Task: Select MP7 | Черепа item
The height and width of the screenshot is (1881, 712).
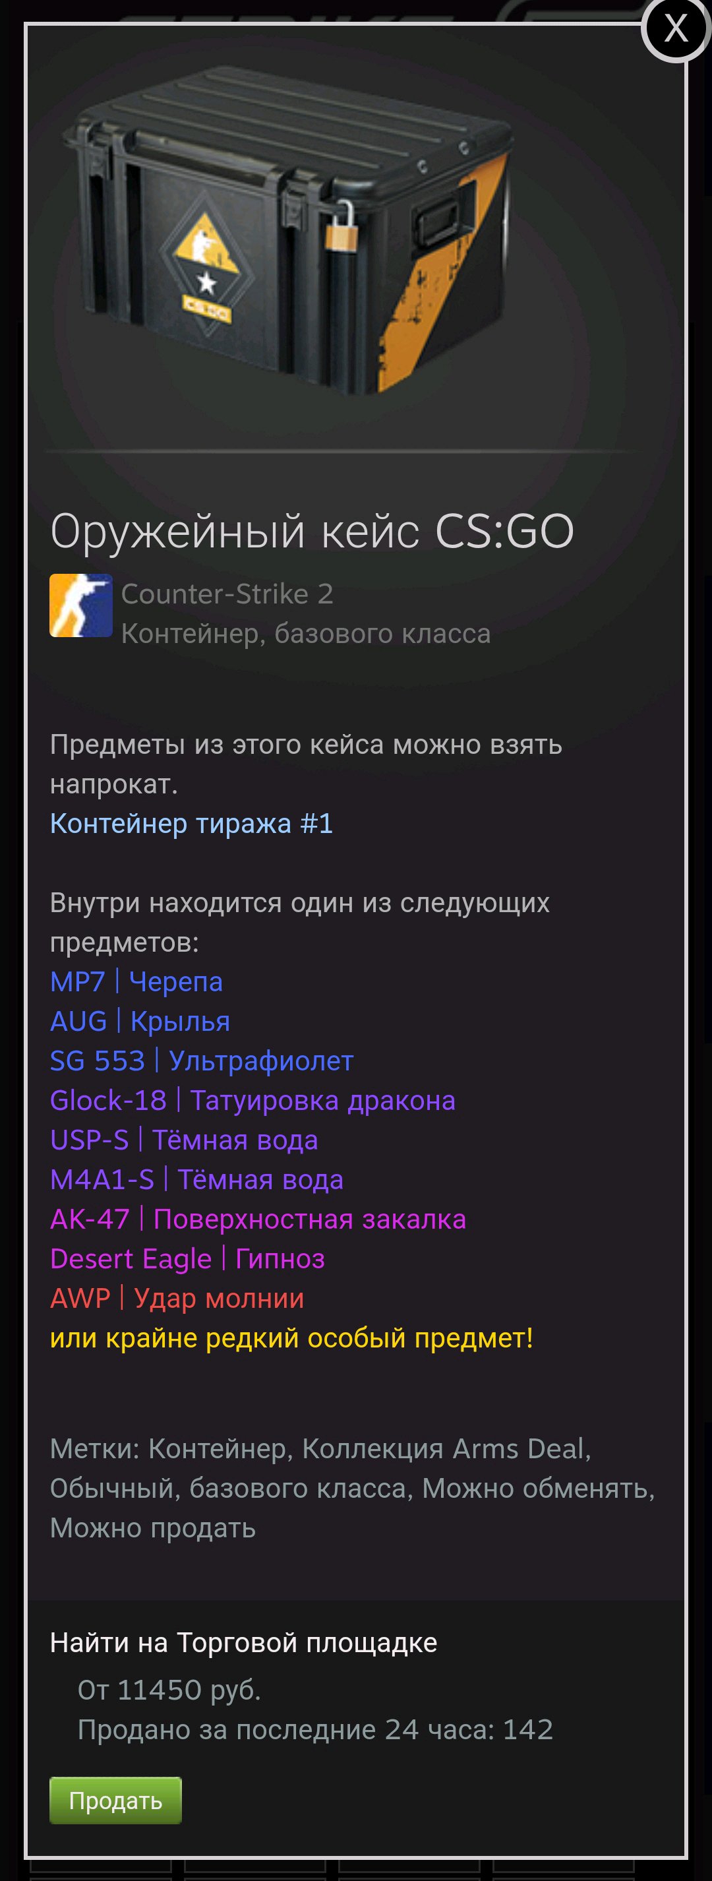Action: (x=136, y=981)
